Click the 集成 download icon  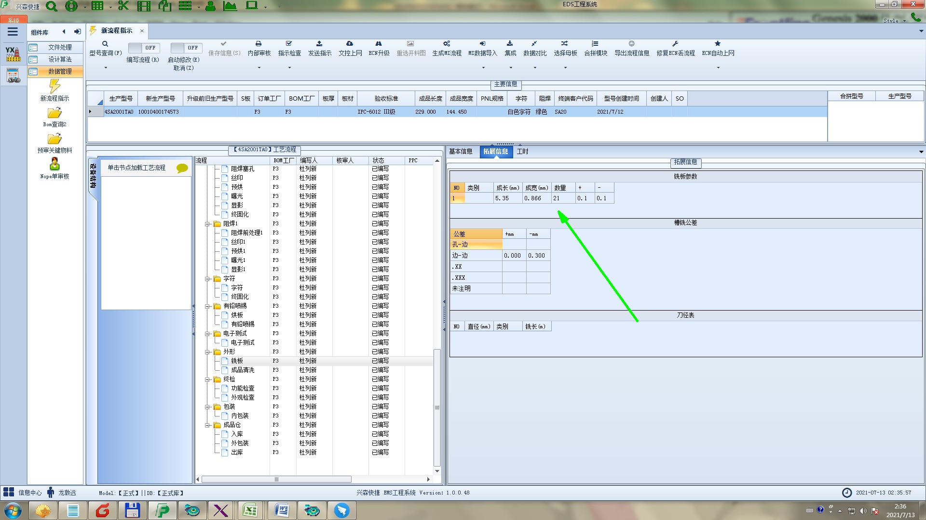[510, 44]
